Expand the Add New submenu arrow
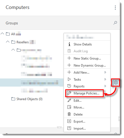 105,72
